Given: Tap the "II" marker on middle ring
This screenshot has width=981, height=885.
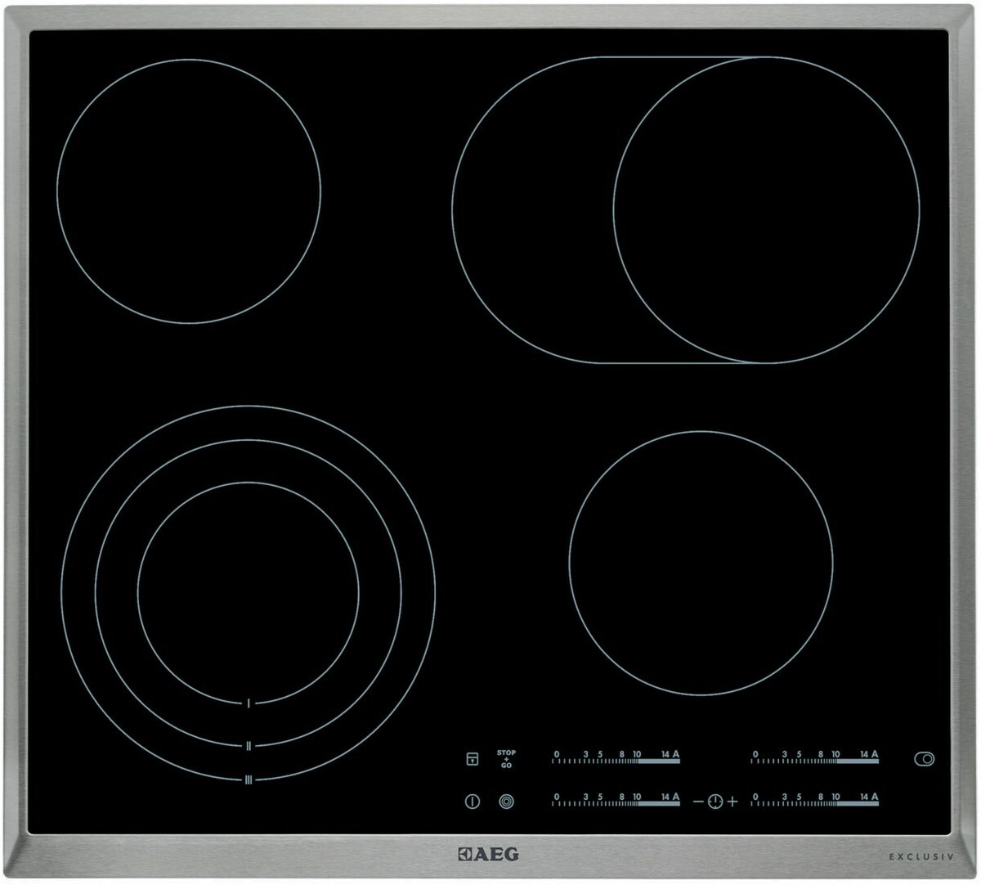Looking at the screenshot, I should click(x=248, y=745).
